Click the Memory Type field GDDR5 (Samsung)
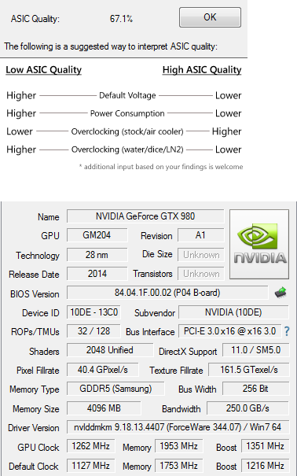The height and width of the screenshot is (476, 297). click(115, 389)
